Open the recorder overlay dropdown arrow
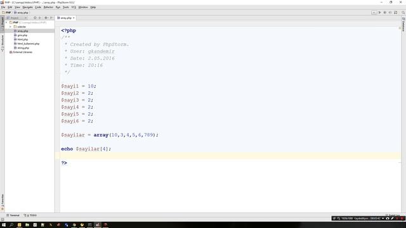406x228 pixels. pos(383,218)
